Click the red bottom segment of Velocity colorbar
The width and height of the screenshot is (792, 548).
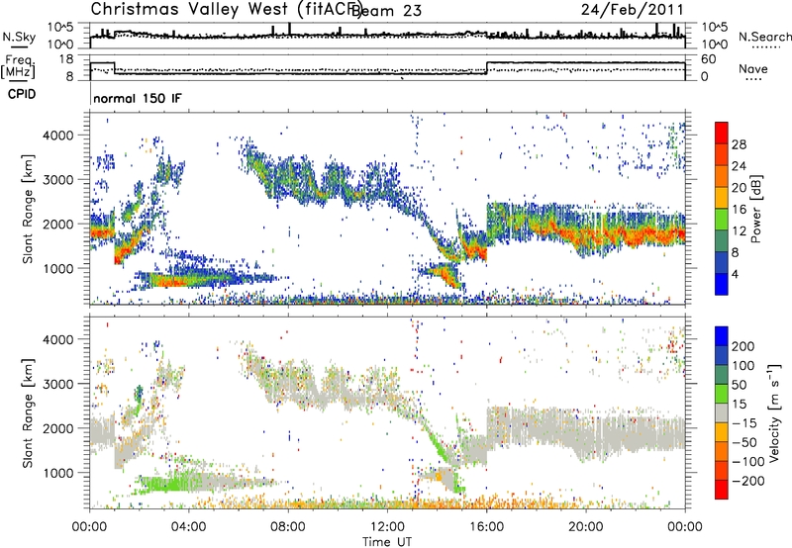coord(722,490)
